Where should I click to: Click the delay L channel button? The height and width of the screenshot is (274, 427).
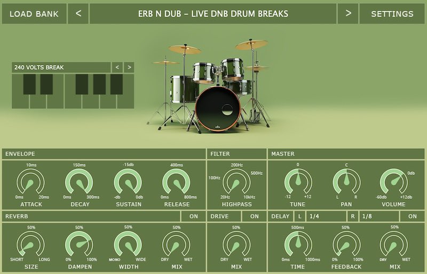[x=299, y=216]
